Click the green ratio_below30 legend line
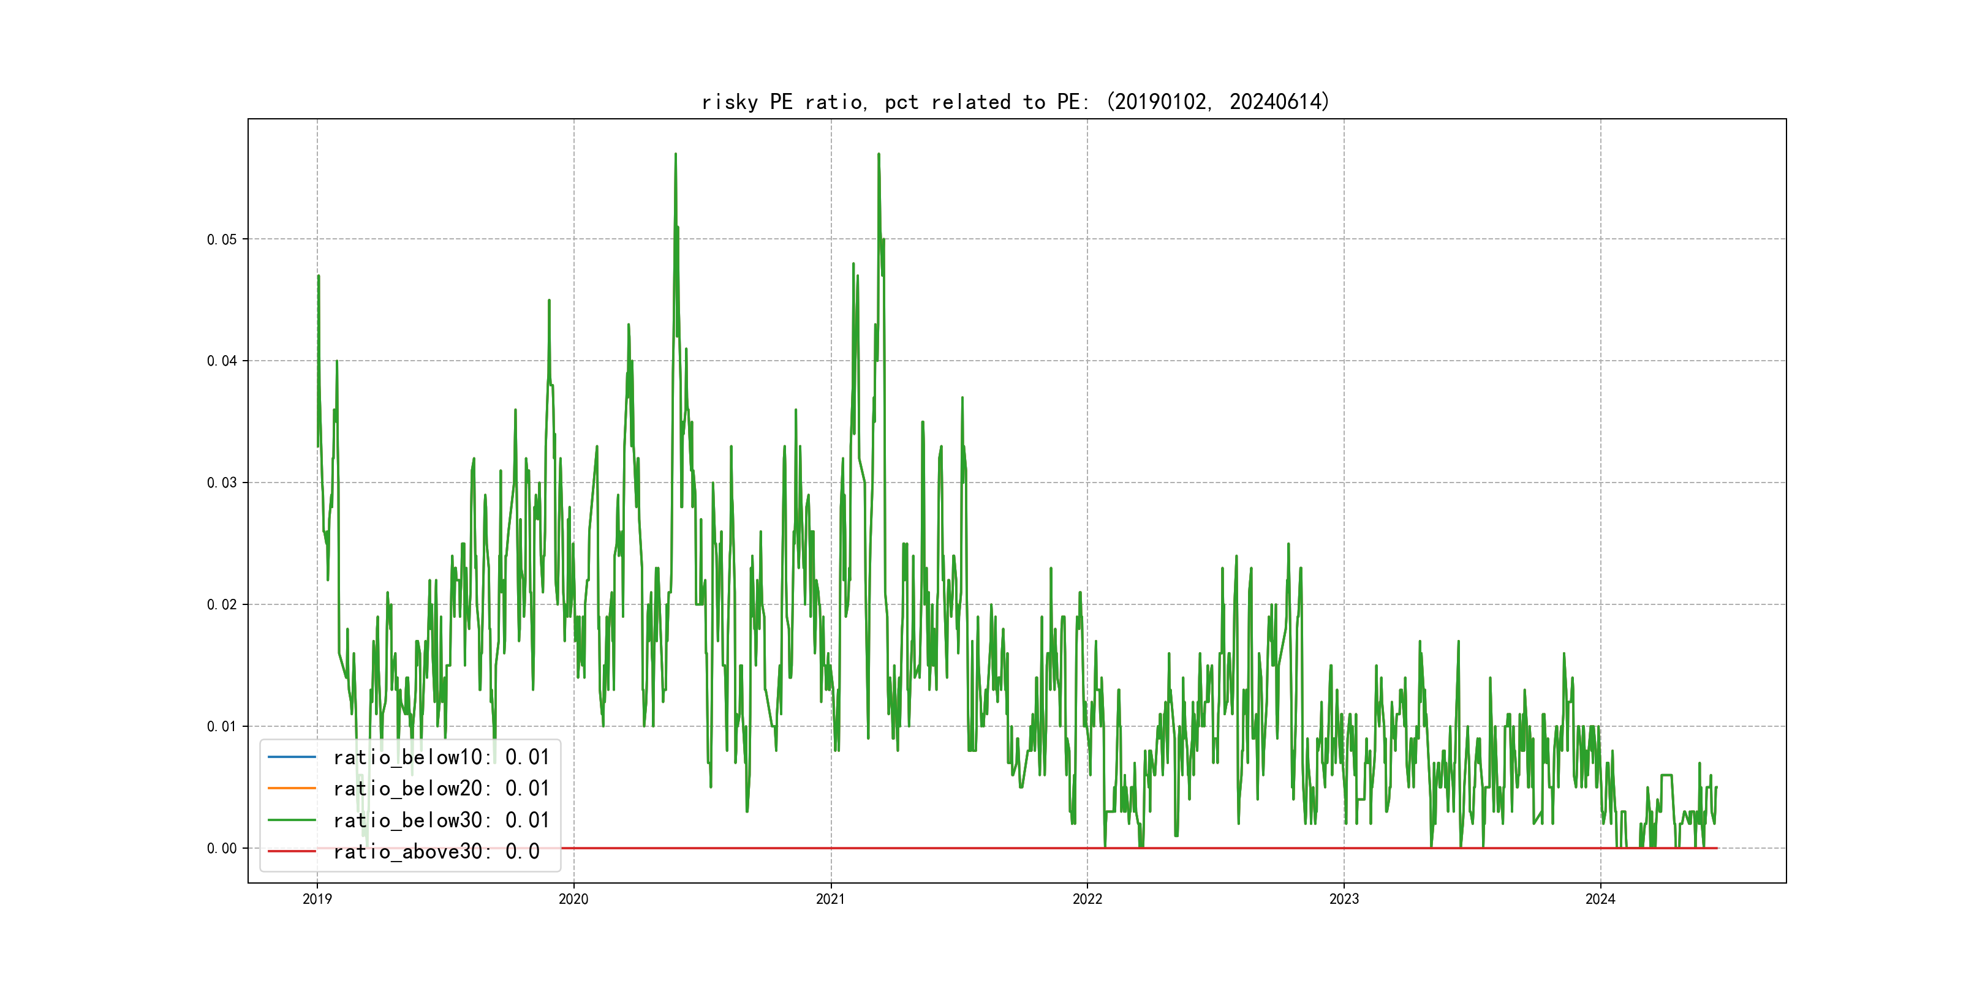 click(x=291, y=821)
